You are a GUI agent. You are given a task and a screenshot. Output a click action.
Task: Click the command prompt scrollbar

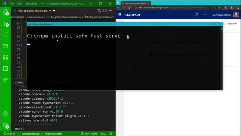click(221, 58)
